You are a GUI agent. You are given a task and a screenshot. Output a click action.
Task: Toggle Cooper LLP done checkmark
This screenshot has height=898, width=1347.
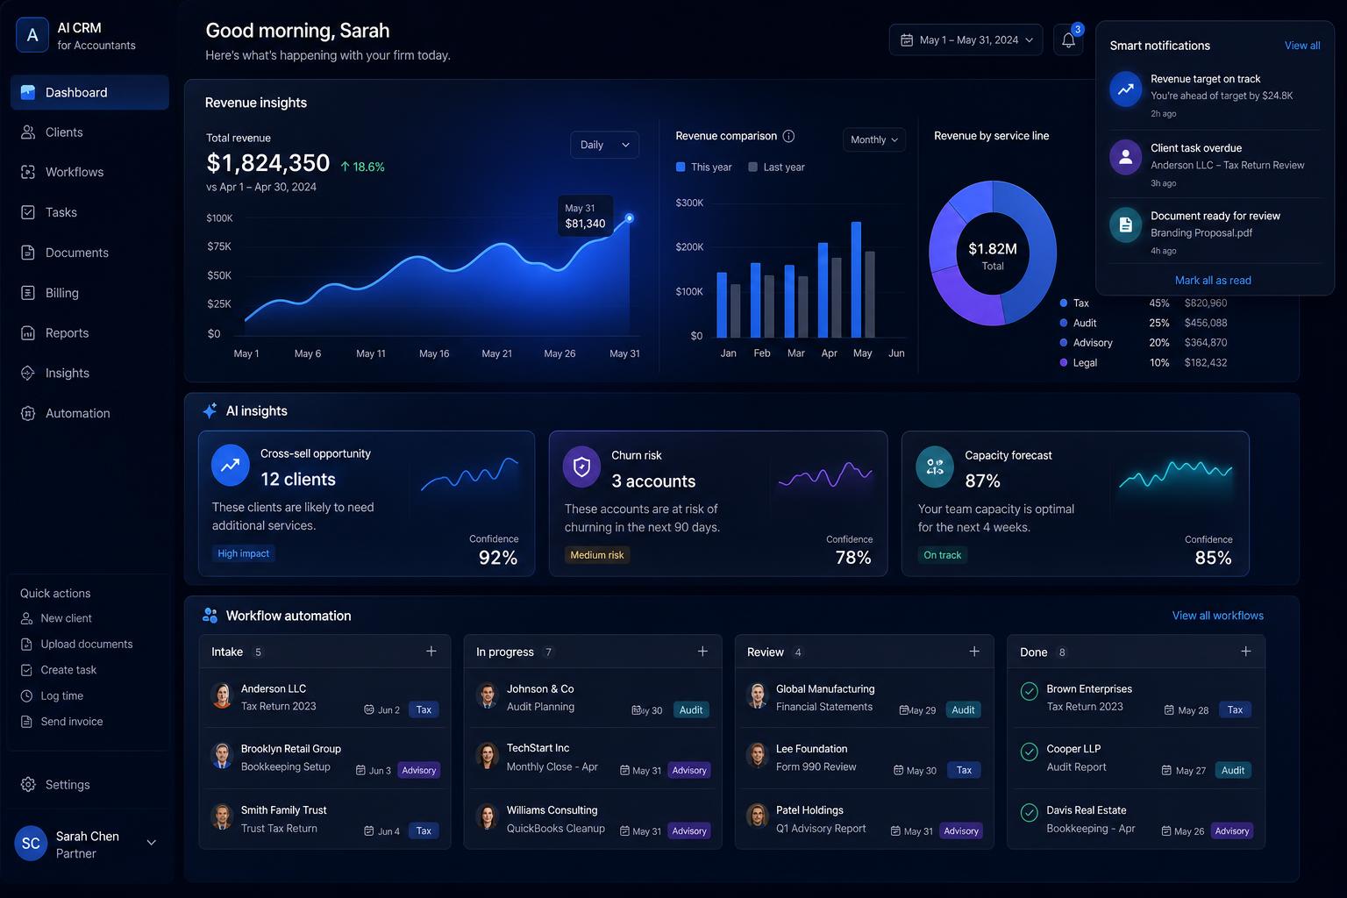1030,752
